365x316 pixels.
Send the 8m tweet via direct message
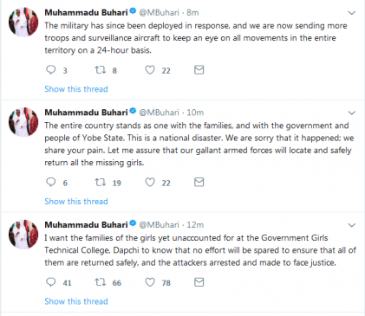pyautogui.click(x=199, y=70)
